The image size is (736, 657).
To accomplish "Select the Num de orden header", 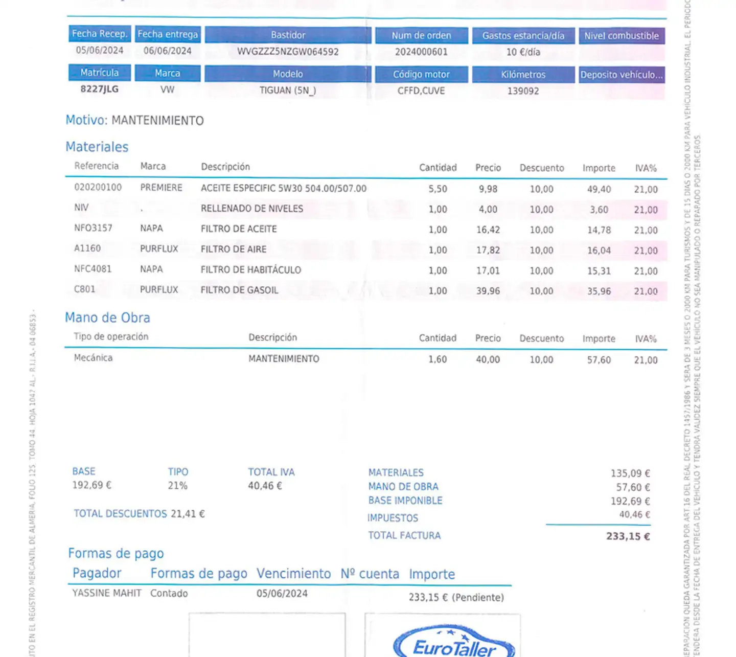I will point(421,35).
